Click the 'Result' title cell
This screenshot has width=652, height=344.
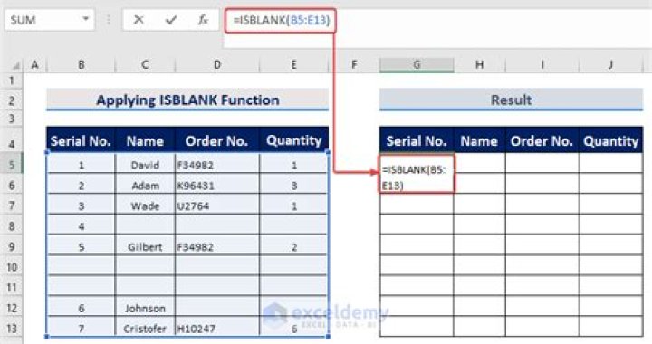pyautogui.click(x=511, y=100)
